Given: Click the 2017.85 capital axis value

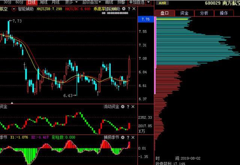Looking at the screenshot, I should tap(145, 126).
